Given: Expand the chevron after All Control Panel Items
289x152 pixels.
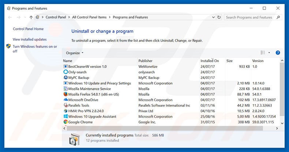Looking at the screenshot, I should point(110,17).
